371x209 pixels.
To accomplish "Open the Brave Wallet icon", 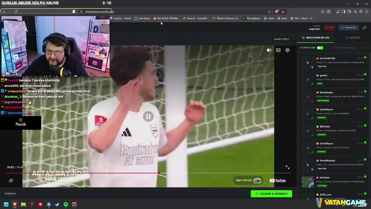I will 349,12.
